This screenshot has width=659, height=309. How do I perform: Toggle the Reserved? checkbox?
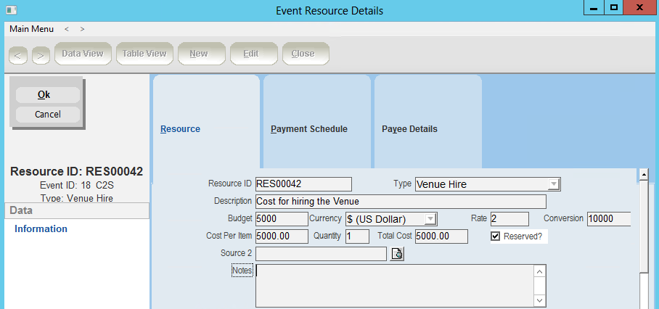[496, 236]
